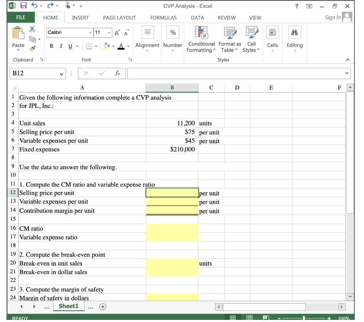
Task: Click the Borders grid icon
Action: pos(89,46)
